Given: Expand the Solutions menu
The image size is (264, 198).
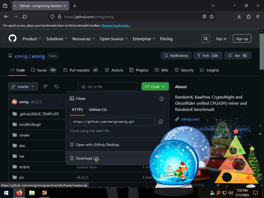Looking at the screenshot, I should (57, 39).
